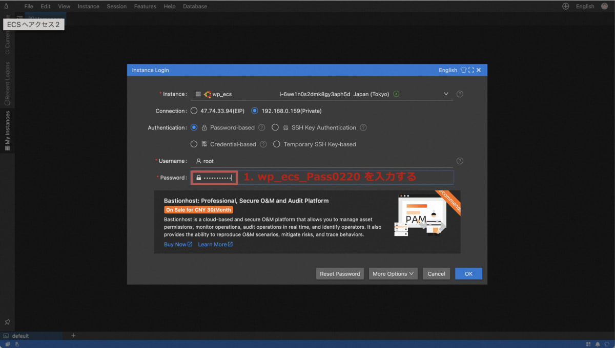615x348 pixels.
Task: Open the Database menu
Action: [195, 7]
